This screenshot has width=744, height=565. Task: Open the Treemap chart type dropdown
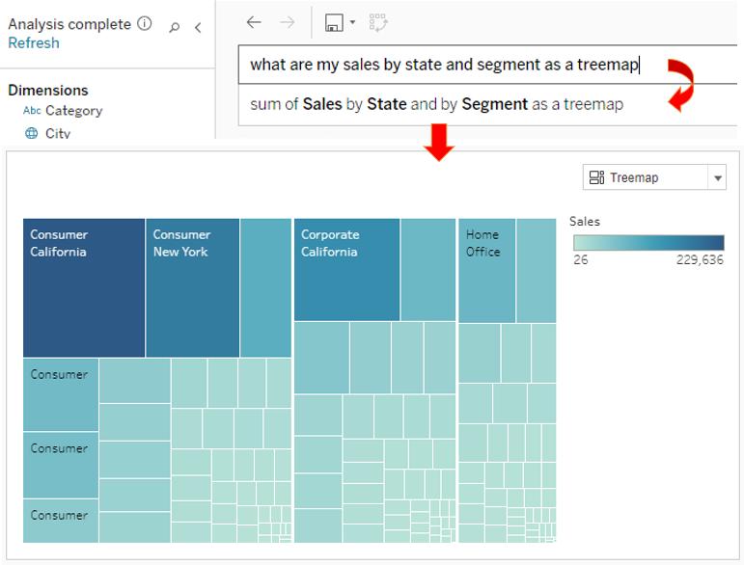653,177
